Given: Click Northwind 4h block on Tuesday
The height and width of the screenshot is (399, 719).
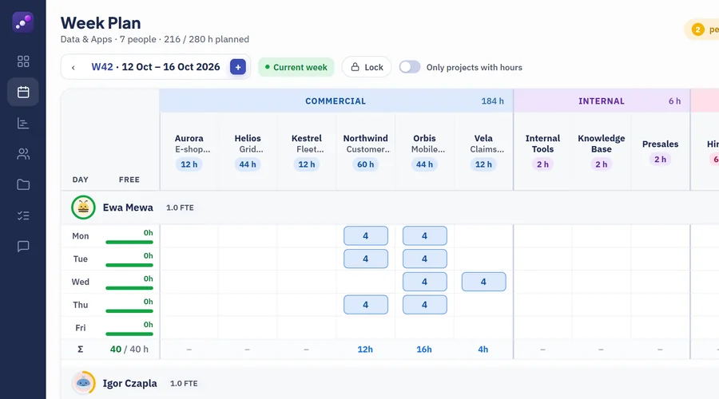Looking at the screenshot, I should click(x=366, y=259).
